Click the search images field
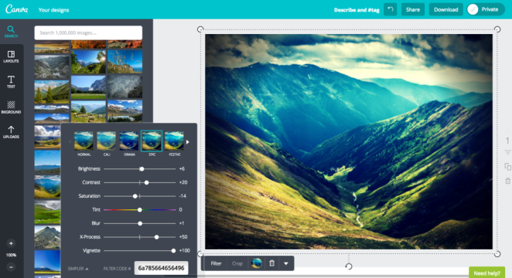512x278 pixels. (88, 32)
